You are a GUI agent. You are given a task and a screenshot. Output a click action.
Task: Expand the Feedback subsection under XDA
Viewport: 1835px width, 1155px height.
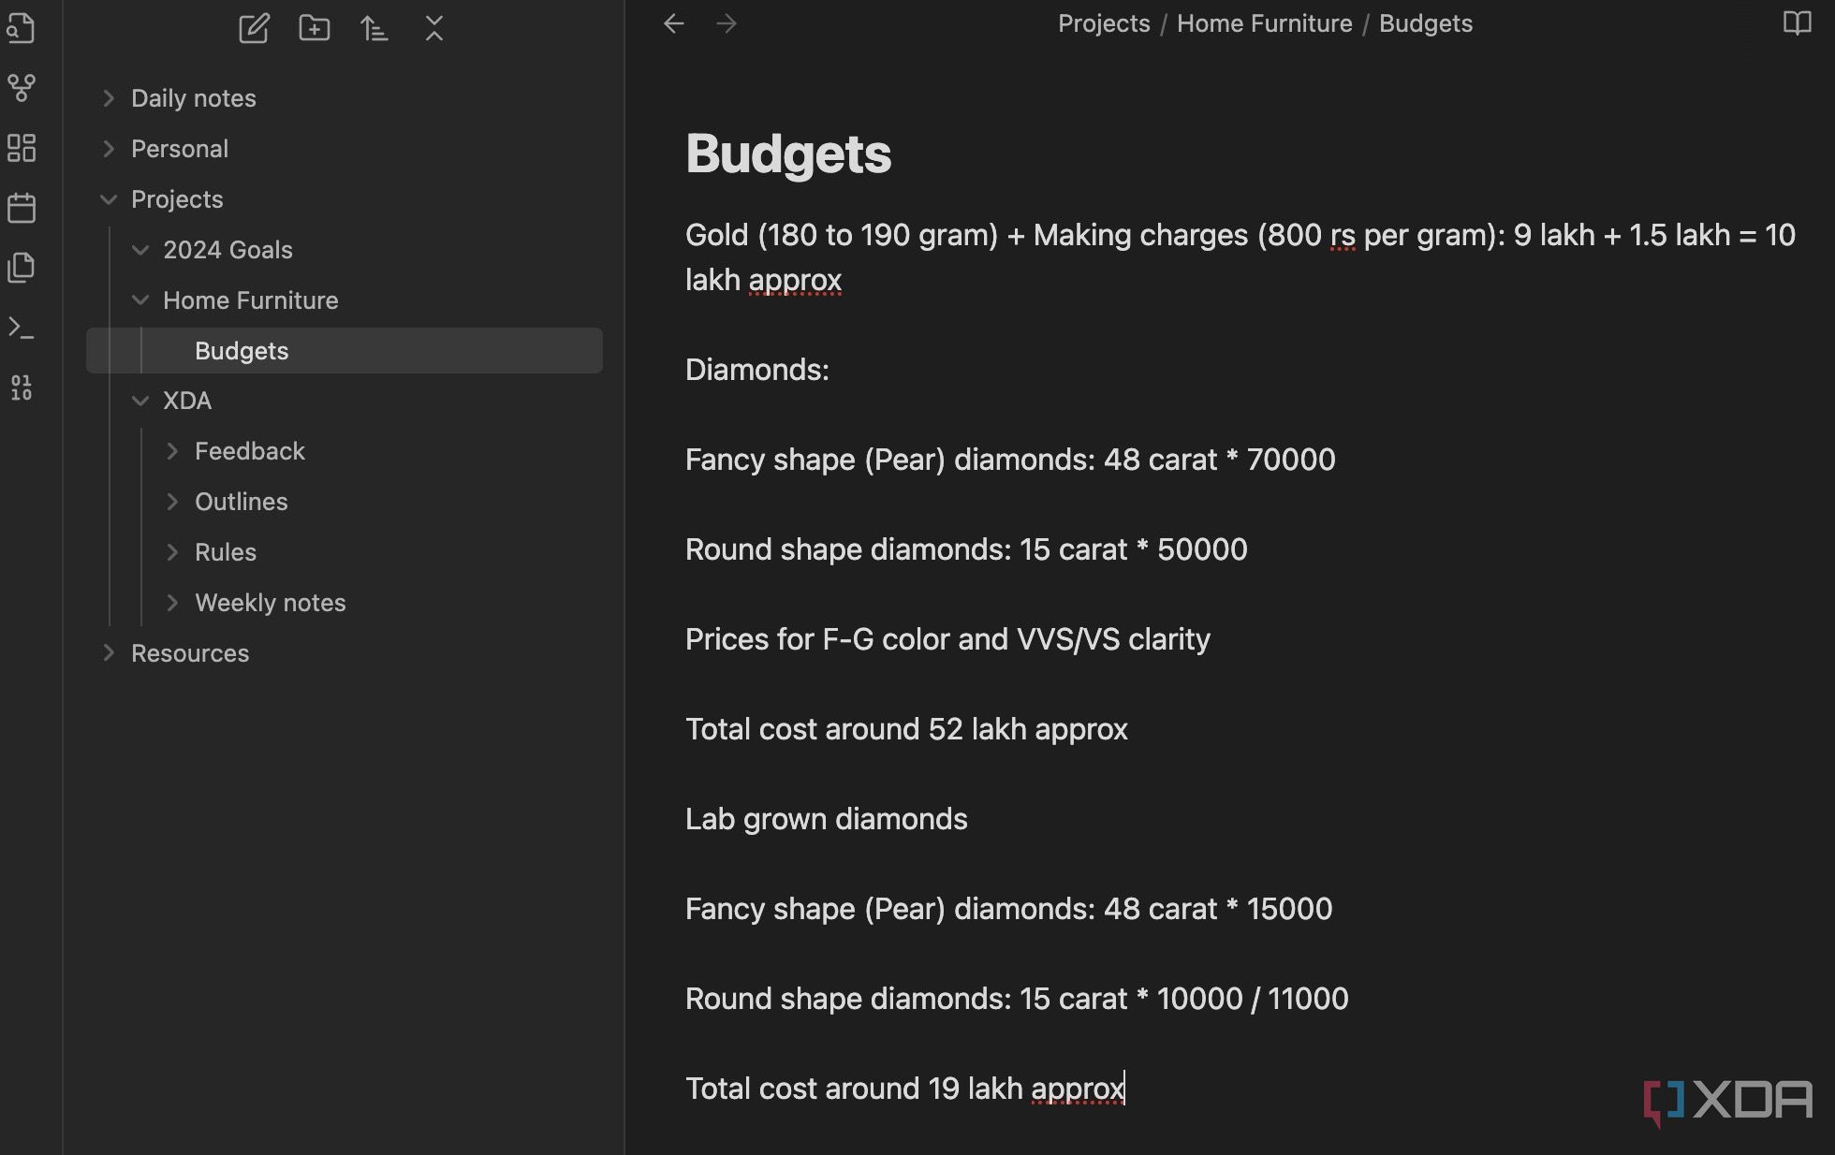click(x=174, y=448)
